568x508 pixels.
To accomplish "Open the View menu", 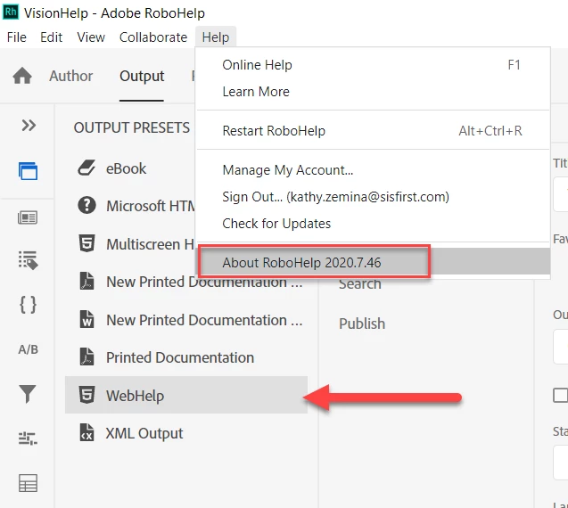I will 91,37.
